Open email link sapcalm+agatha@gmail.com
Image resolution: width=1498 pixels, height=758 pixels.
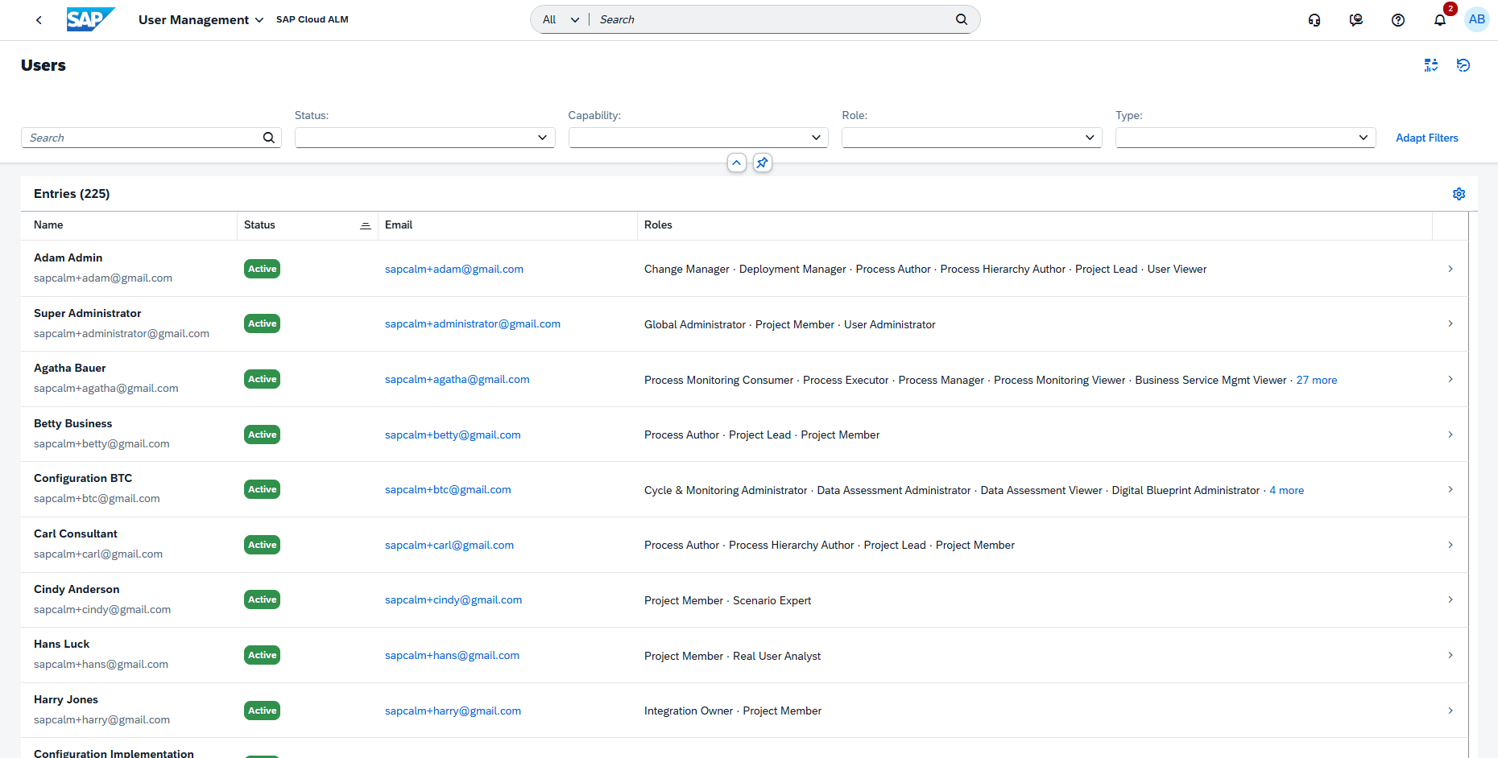tap(457, 380)
